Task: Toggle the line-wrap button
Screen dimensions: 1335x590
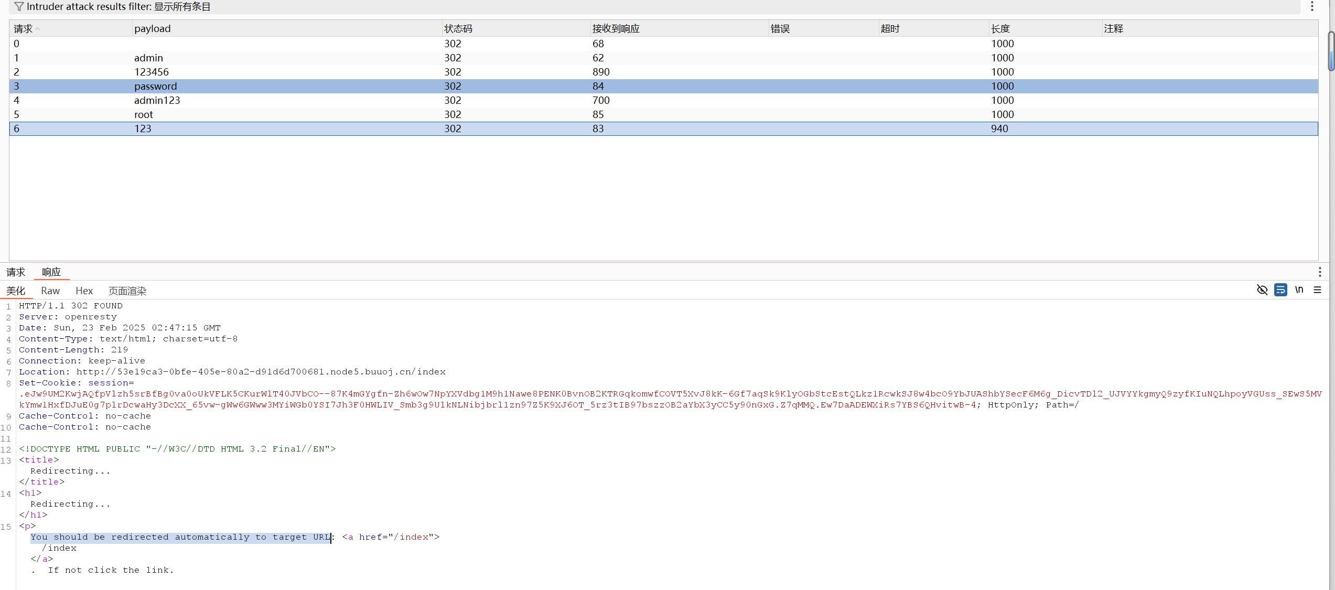Action: coord(1280,290)
